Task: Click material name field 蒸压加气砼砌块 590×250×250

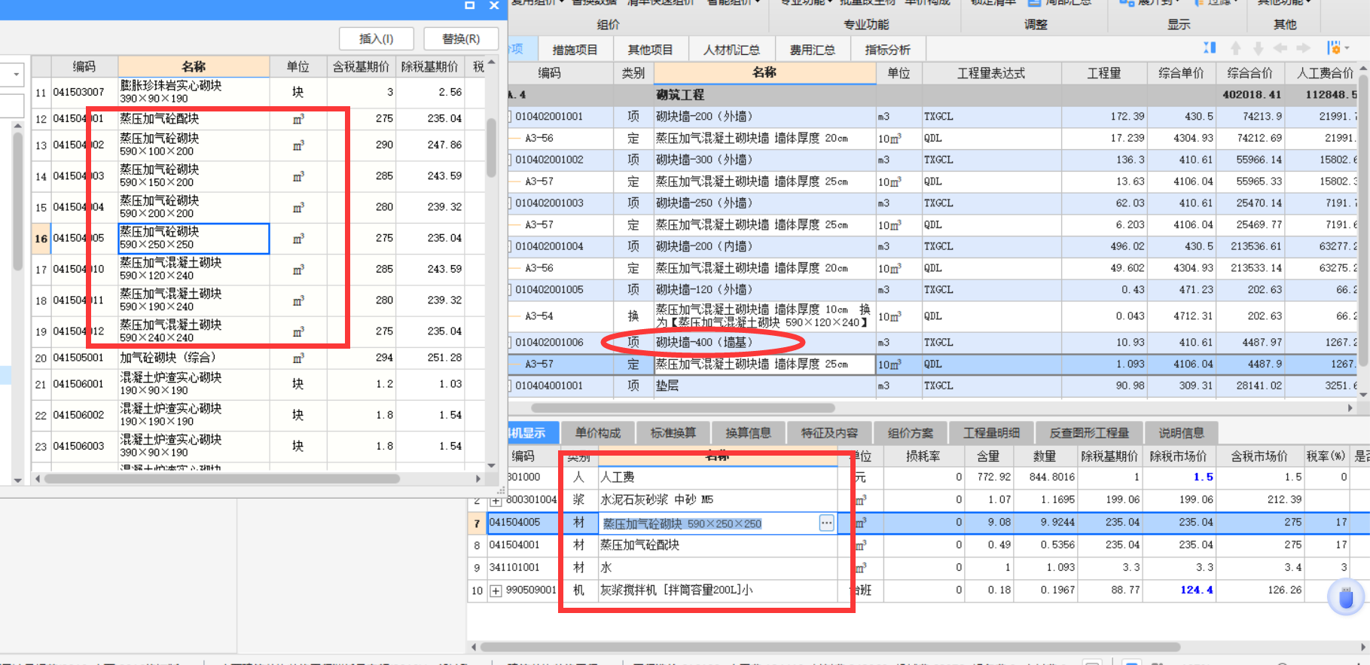Action: [x=708, y=523]
